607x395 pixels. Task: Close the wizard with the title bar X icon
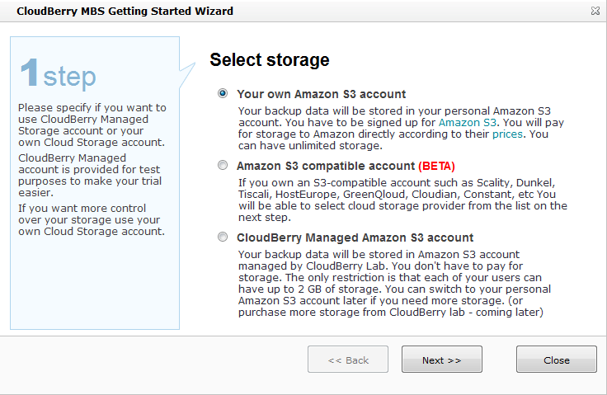coord(595,12)
